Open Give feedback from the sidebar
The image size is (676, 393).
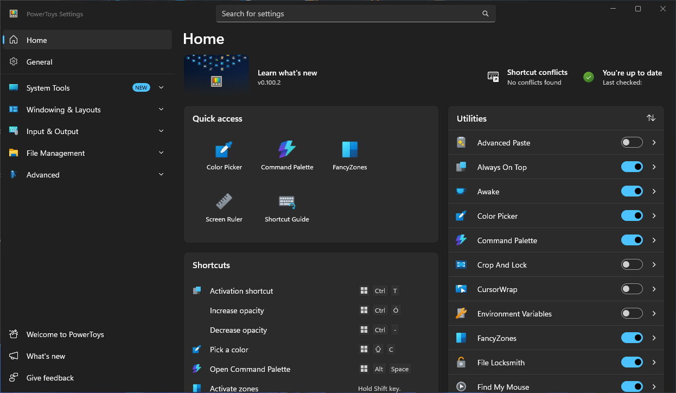87,378
